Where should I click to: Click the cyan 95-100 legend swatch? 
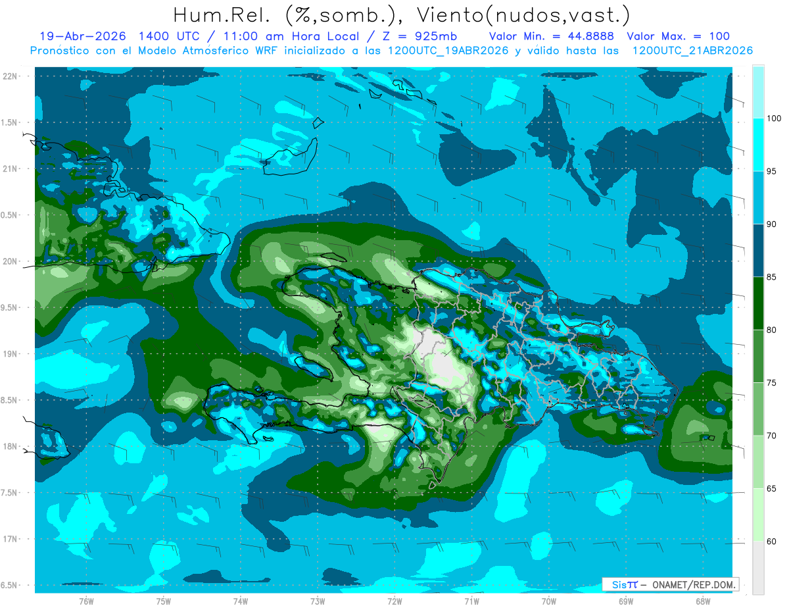758,145
